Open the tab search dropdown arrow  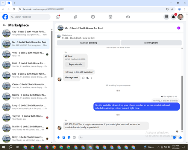tap(3, 3)
